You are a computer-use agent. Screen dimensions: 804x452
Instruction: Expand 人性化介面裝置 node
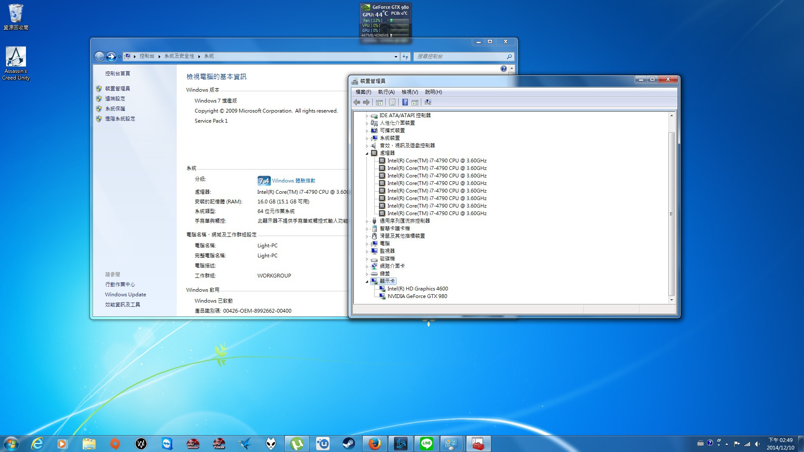click(367, 123)
